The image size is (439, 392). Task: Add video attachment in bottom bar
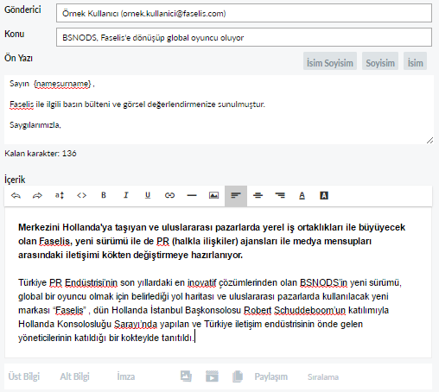click(212, 376)
